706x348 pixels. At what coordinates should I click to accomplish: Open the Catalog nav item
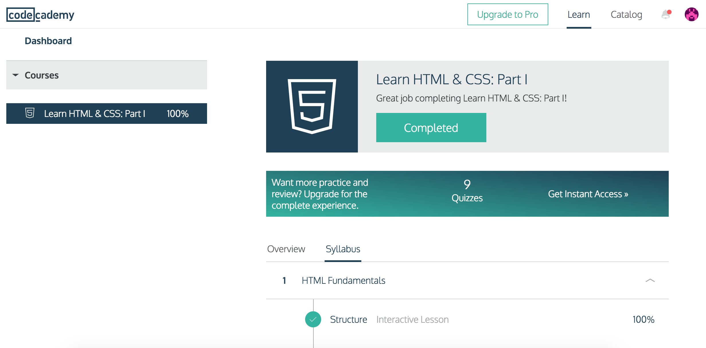[x=626, y=15]
